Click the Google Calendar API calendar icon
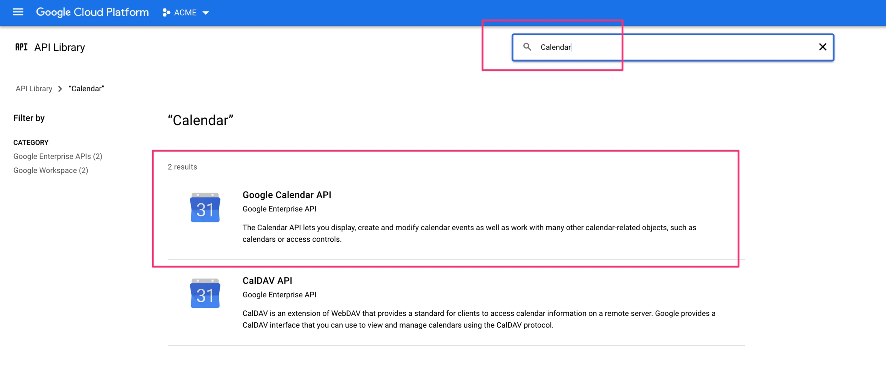 (x=205, y=208)
